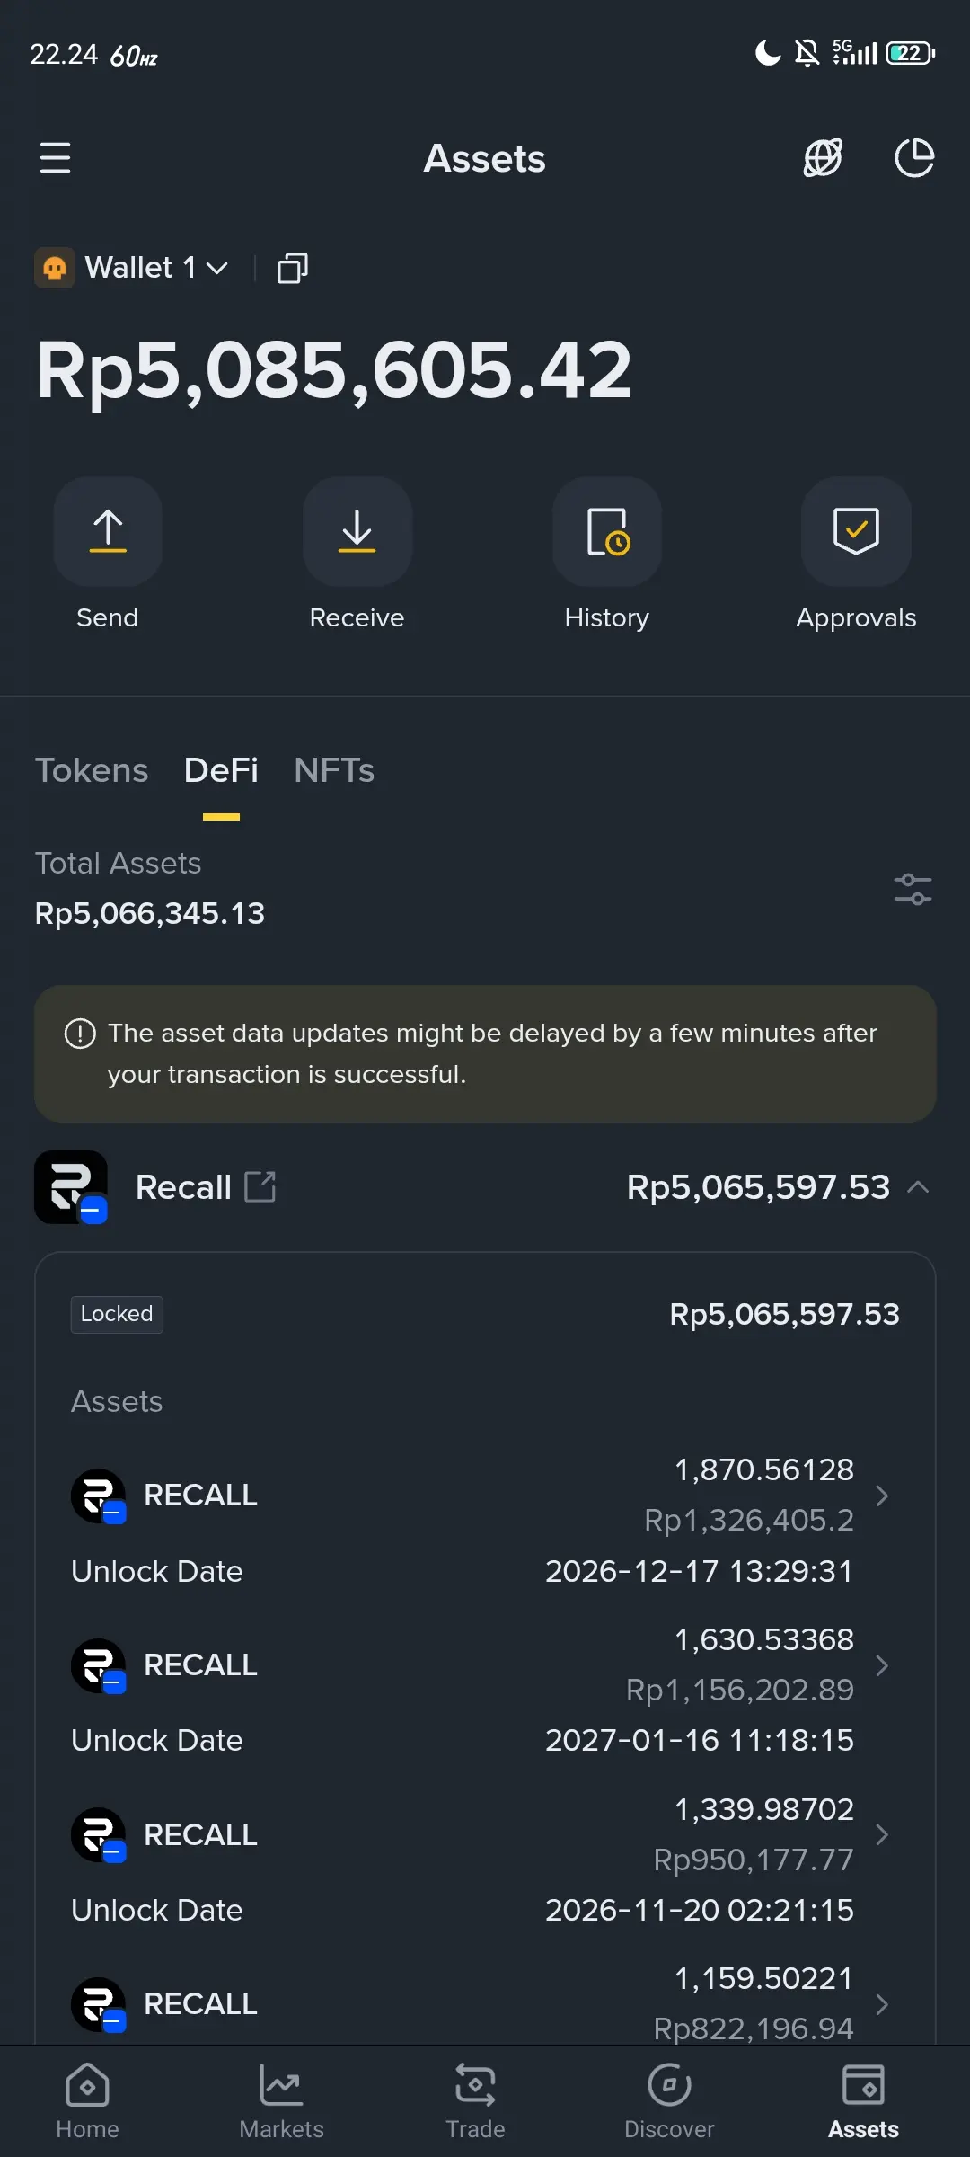Copy wallet address icon
The width and height of the screenshot is (970, 2157).
tap(293, 268)
